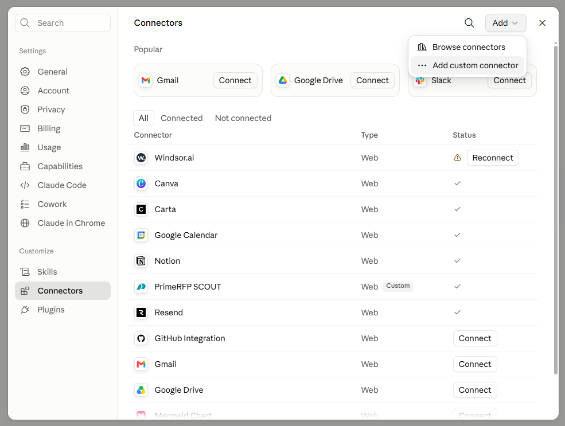
Task: Click the PrimeRFP SCOUT logo icon
Action: click(x=141, y=287)
